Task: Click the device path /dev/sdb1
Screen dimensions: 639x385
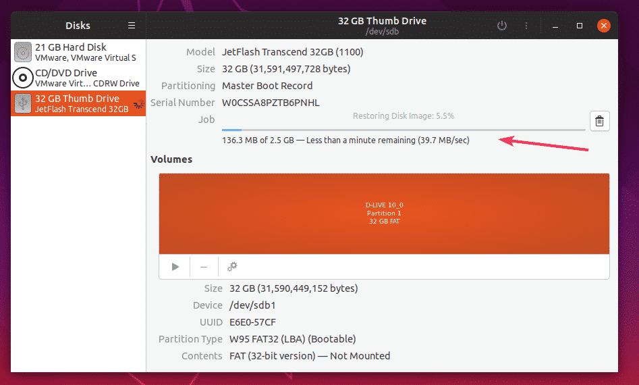Action: coord(252,305)
